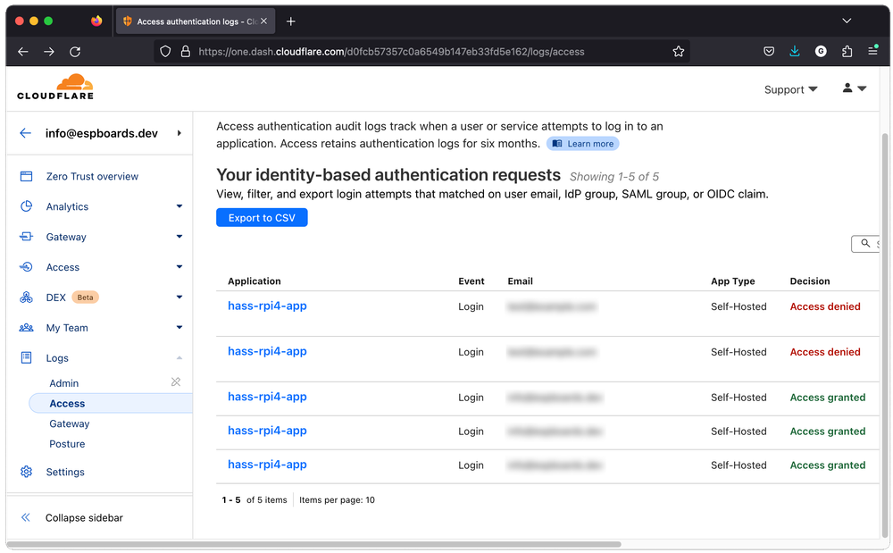Click the My Team people icon

[27, 328]
